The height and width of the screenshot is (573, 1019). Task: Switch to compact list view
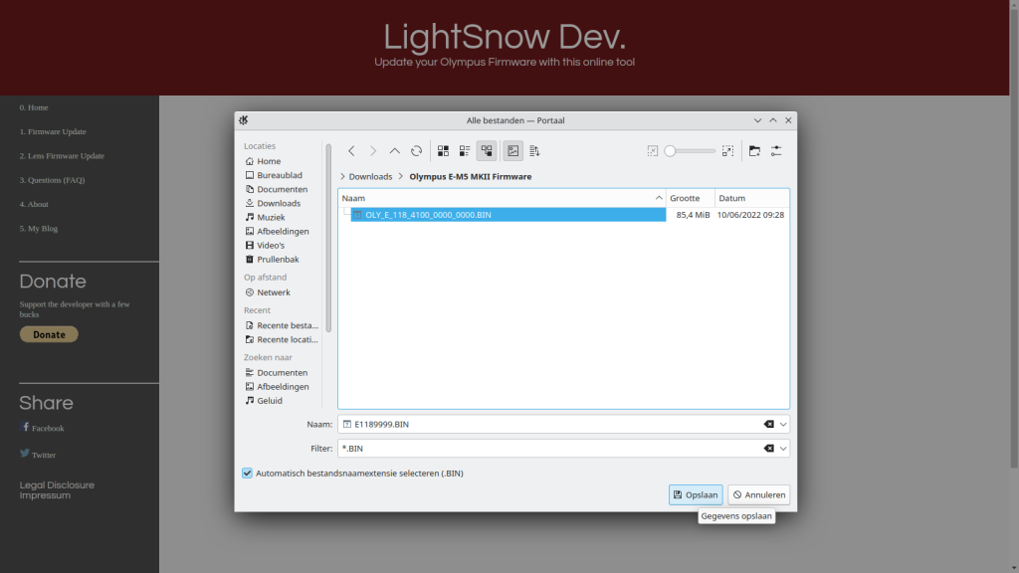465,151
